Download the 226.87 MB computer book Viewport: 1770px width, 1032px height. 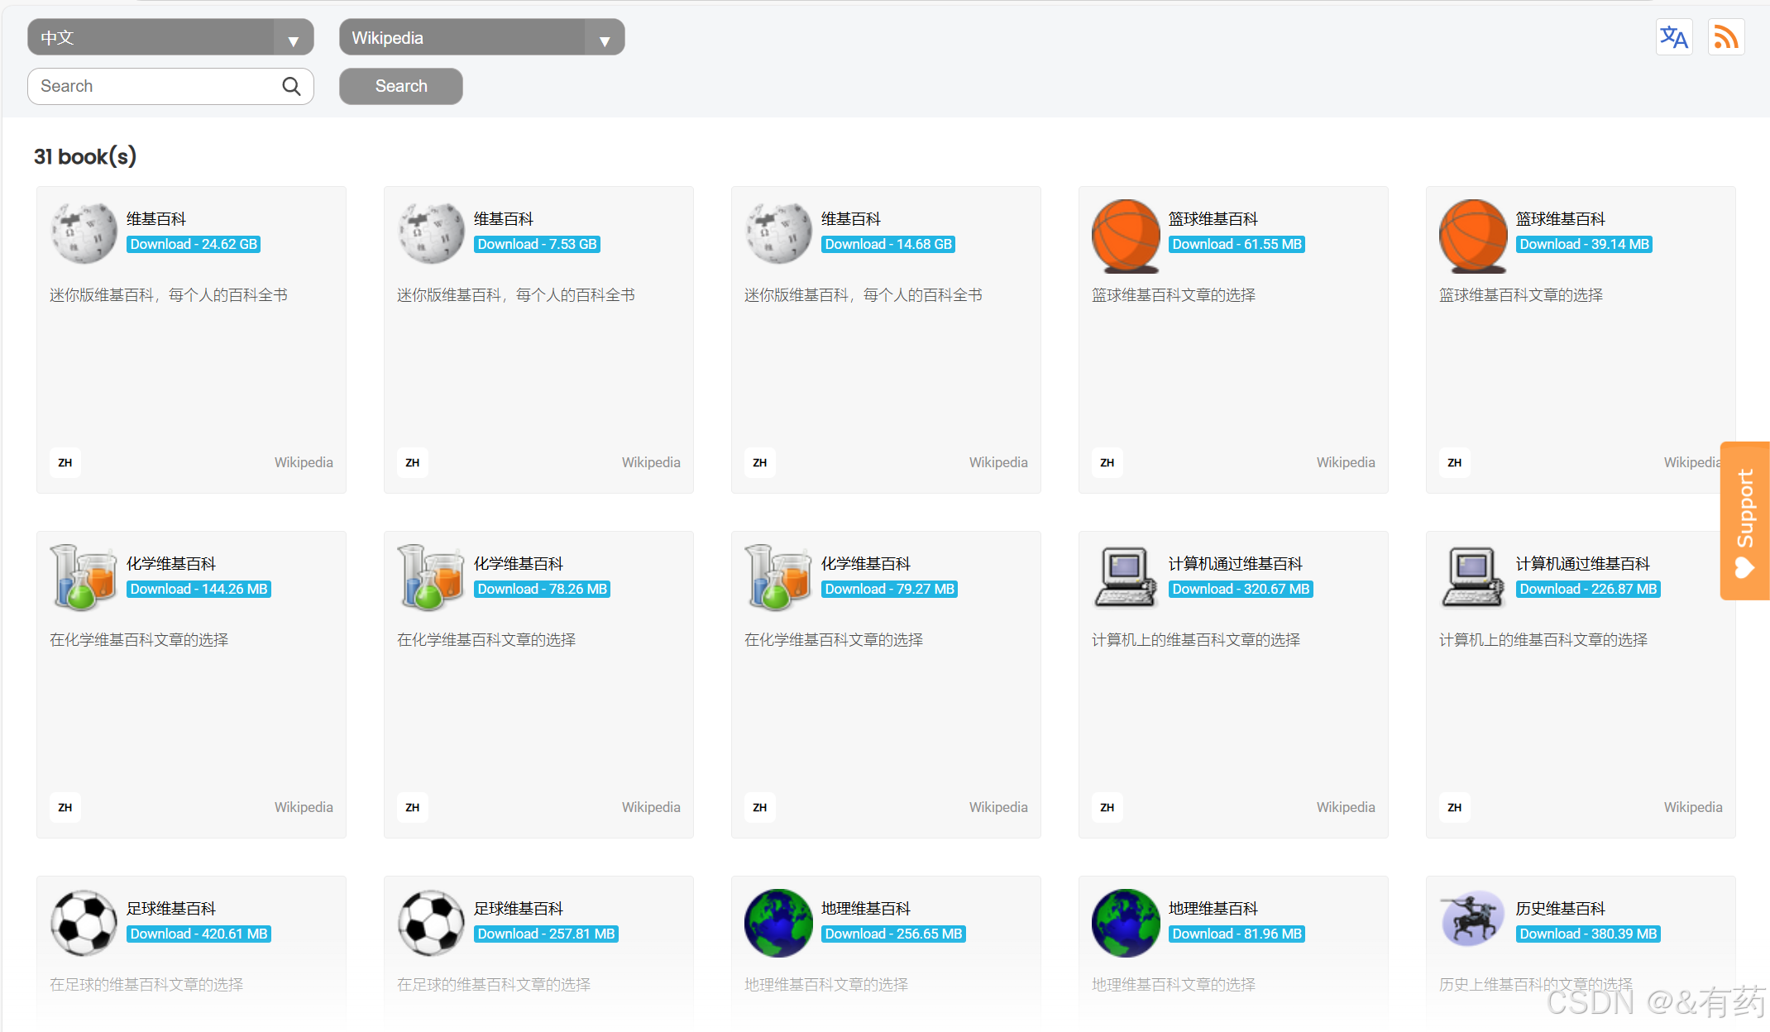[1588, 590]
